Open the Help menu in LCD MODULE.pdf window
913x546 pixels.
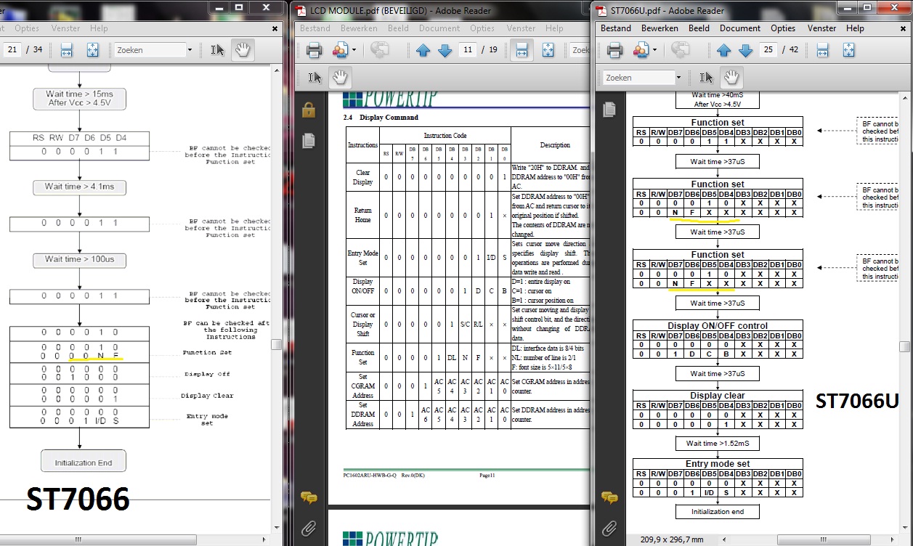(554, 28)
